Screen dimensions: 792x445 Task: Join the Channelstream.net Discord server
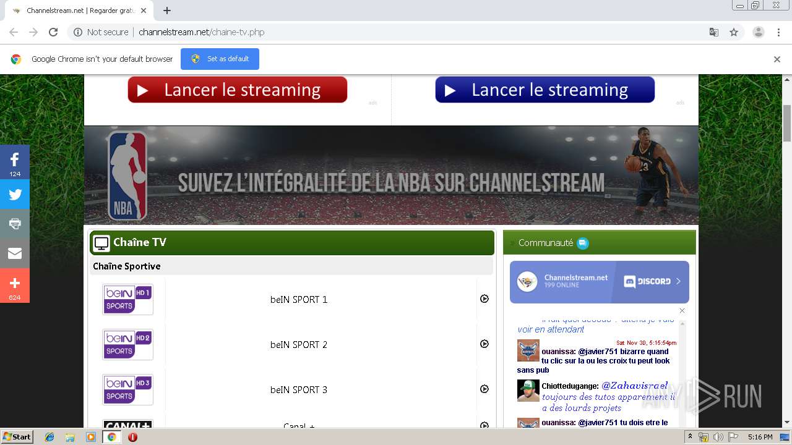600,282
